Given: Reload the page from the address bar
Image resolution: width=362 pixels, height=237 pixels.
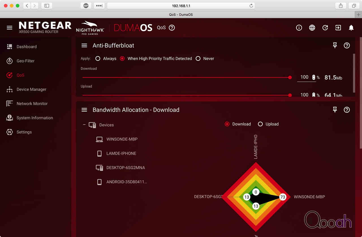Looking at the screenshot, I should [x=251, y=6].
